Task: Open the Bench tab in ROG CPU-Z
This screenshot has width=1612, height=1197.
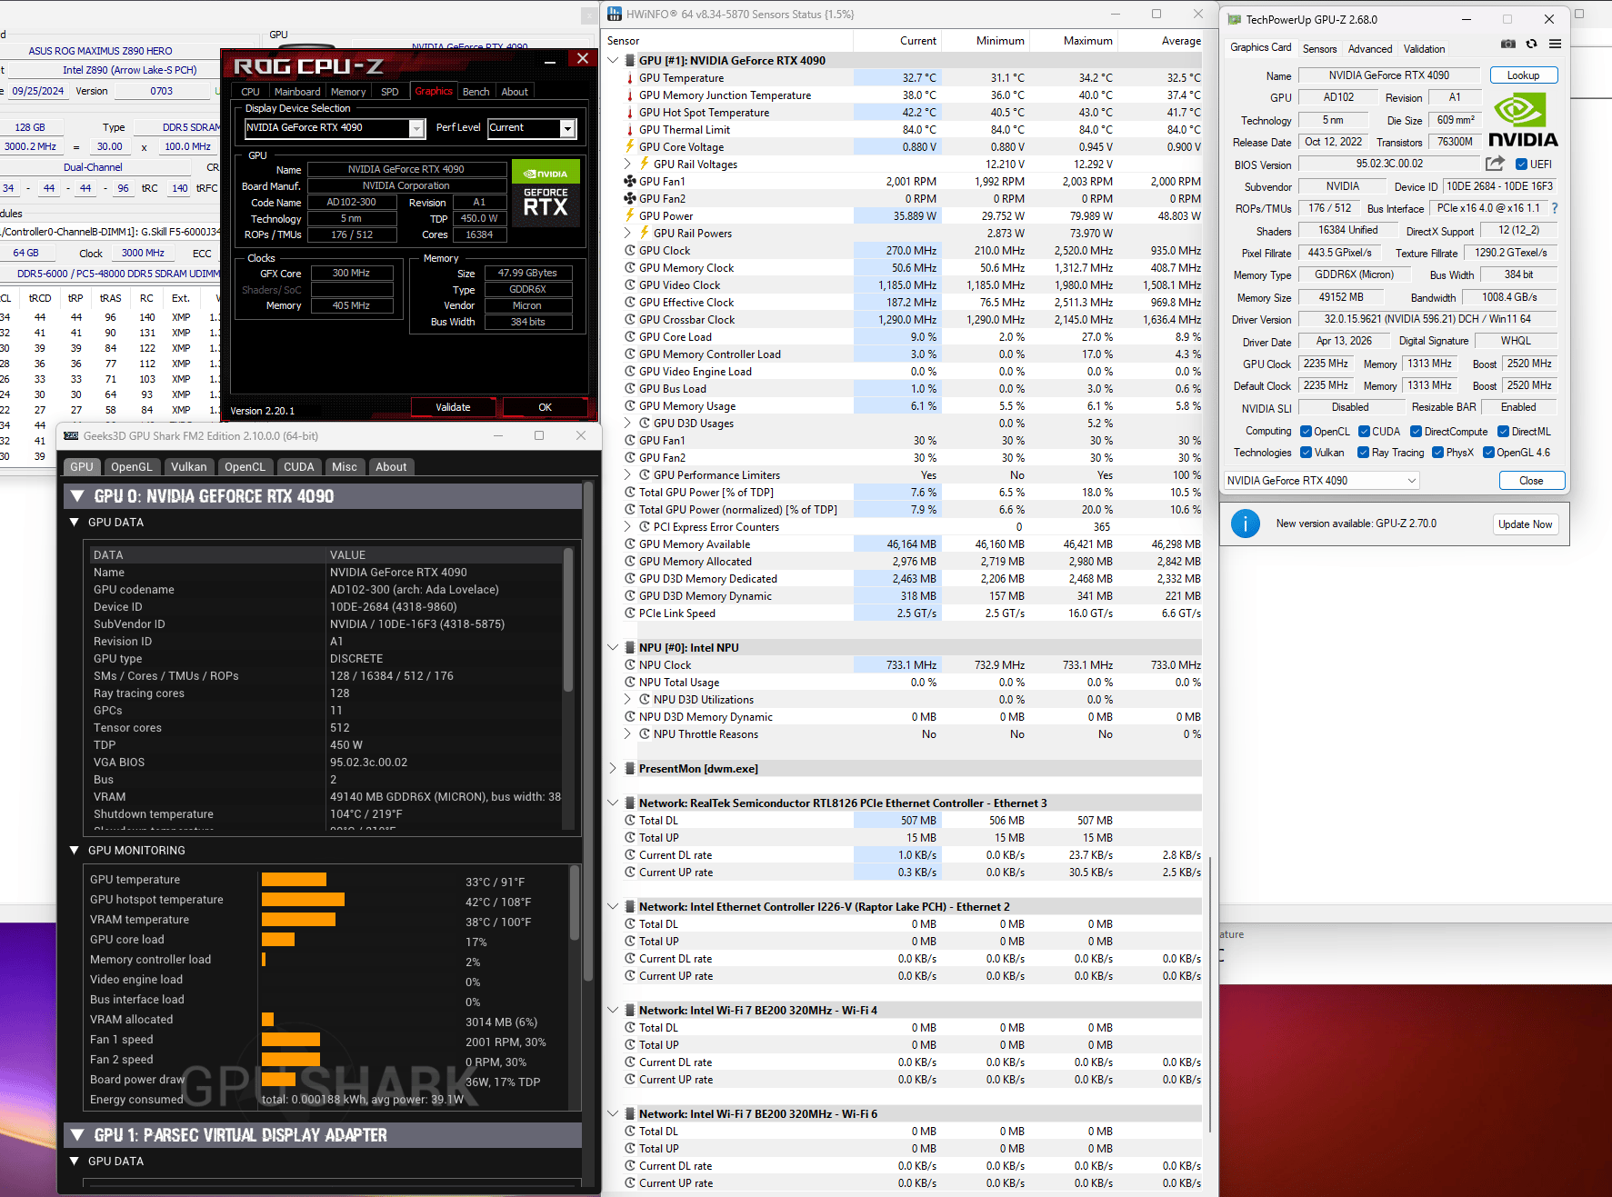Action: tap(476, 92)
